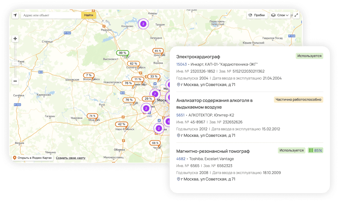Screen dimensions: 339x202
Task: Open equipment ID 4682 link
Action: click(181, 159)
